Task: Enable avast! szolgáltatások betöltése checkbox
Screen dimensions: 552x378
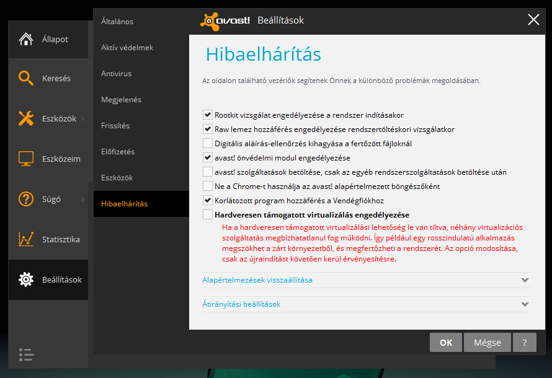Action: [208, 172]
